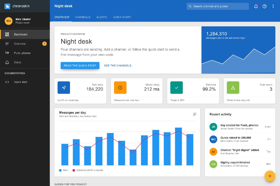Click the Push, phones key icon

(x=7, y=53)
